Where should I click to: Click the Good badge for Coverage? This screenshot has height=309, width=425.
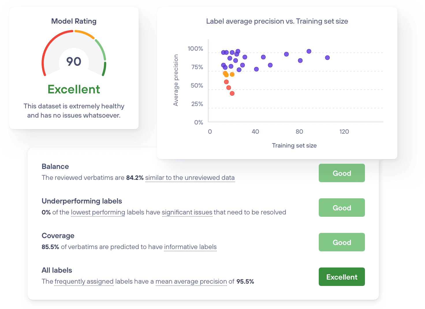pos(342,242)
